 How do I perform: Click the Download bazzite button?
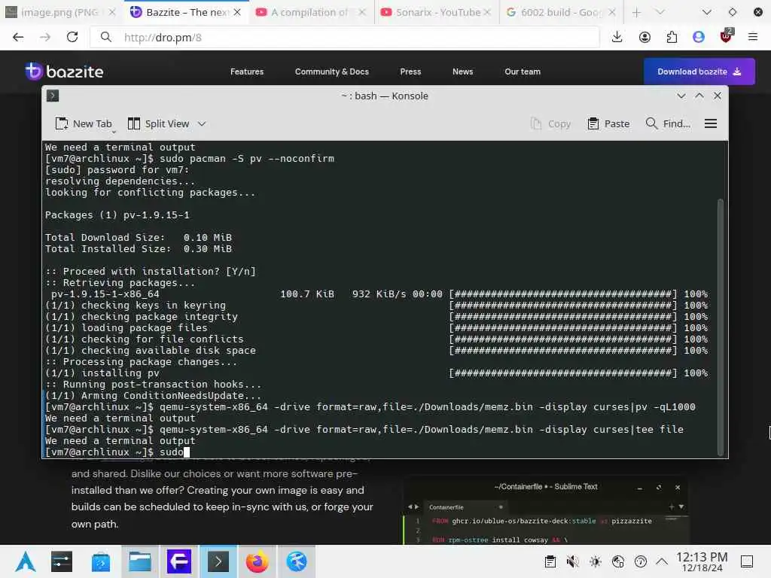[x=699, y=71]
